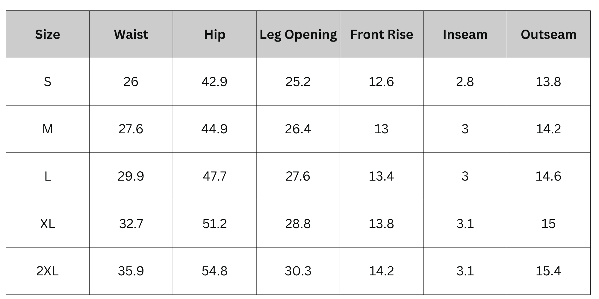The image size is (599, 299).
Task: Click the Leg Opening header cell
Action: (x=298, y=34)
